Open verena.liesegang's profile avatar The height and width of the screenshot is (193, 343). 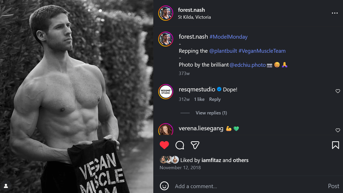click(166, 130)
